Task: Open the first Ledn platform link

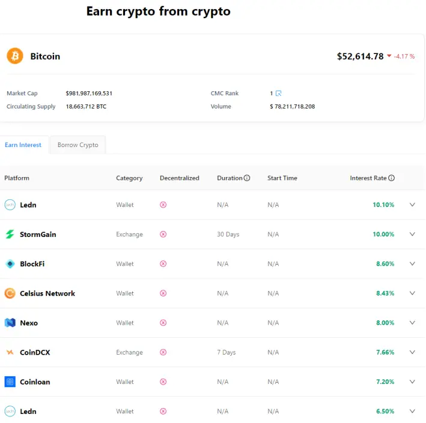Action: 28,205
